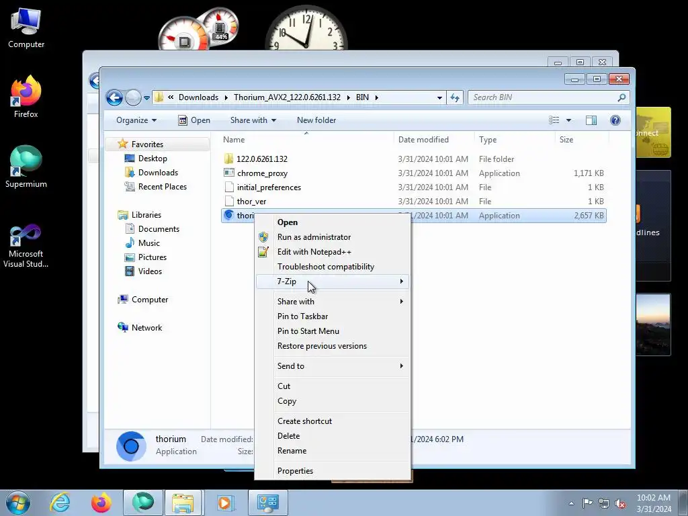Choose Pin to Taskbar
Image resolution: width=688 pixels, height=516 pixels.
tap(332, 316)
